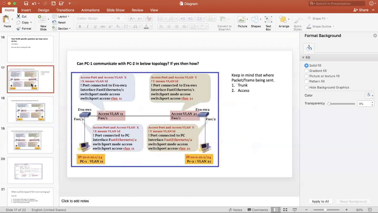Open the Shapes gallery
This screenshot has width=378, height=213.
(x=256, y=22)
